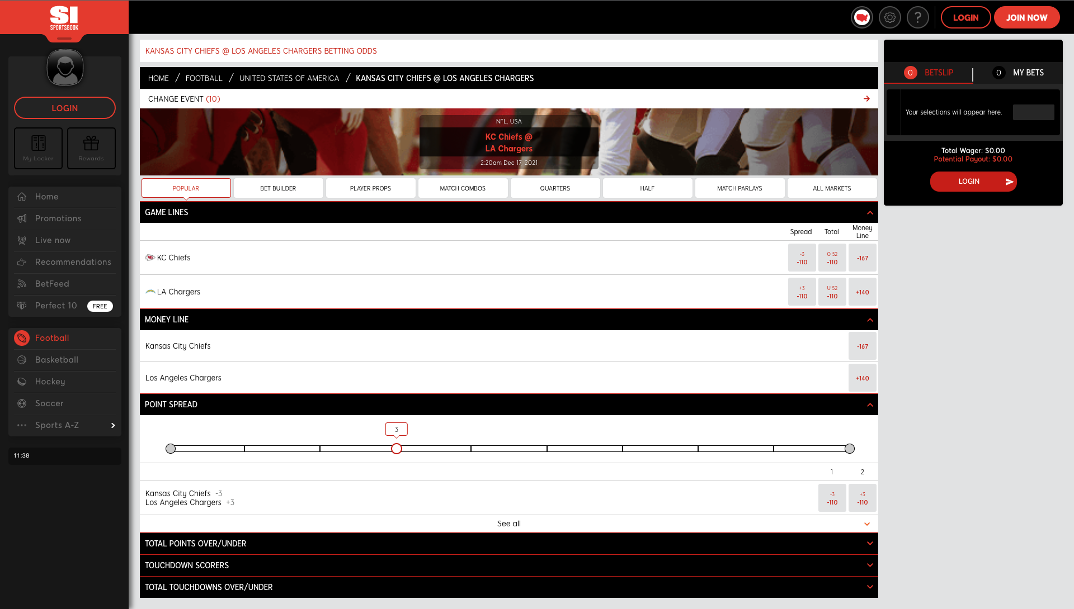
Task: Click the user avatar icon
Action: (65, 68)
